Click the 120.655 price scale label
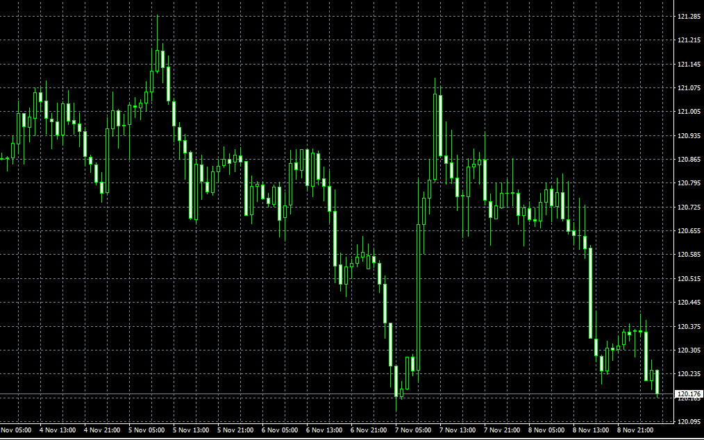Image resolution: width=704 pixels, height=440 pixels. tap(689, 231)
